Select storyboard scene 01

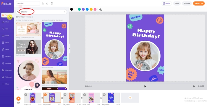[x=33, y=98]
